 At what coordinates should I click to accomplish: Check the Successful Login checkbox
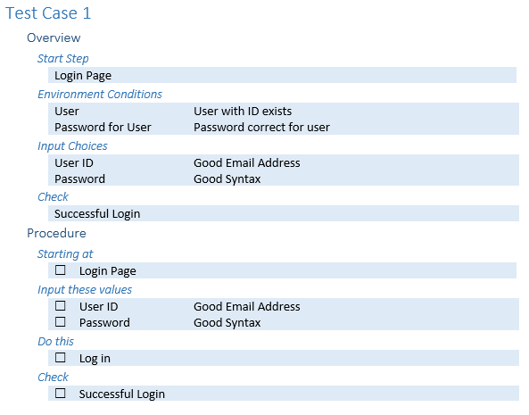[x=61, y=393]
